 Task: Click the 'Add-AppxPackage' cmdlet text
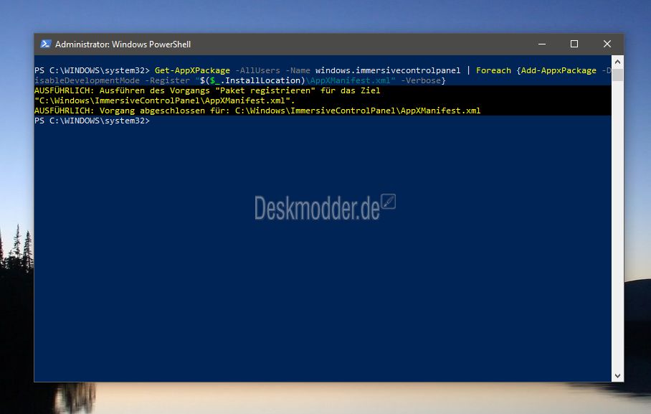(x=559, y=70)
